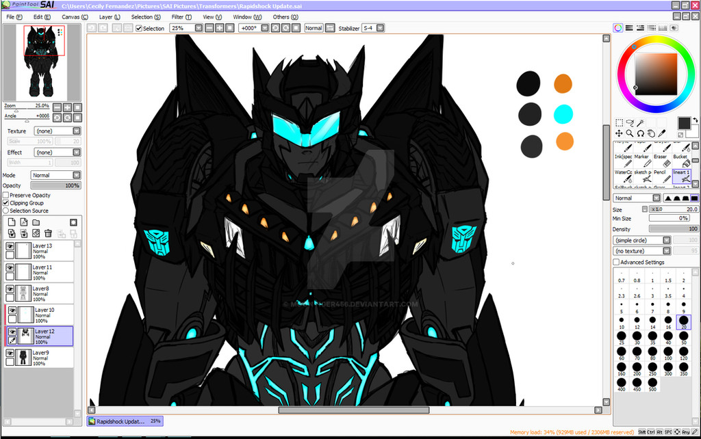Pick brush size 20 preset

click(x=684, y=322)
